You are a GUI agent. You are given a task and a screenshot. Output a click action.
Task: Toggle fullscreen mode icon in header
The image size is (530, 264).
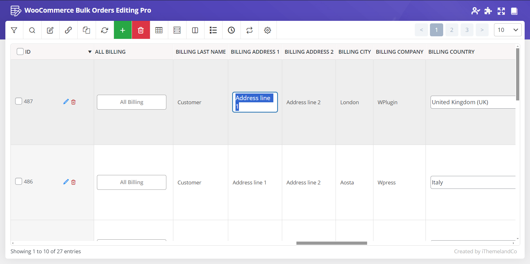[501, 11]
